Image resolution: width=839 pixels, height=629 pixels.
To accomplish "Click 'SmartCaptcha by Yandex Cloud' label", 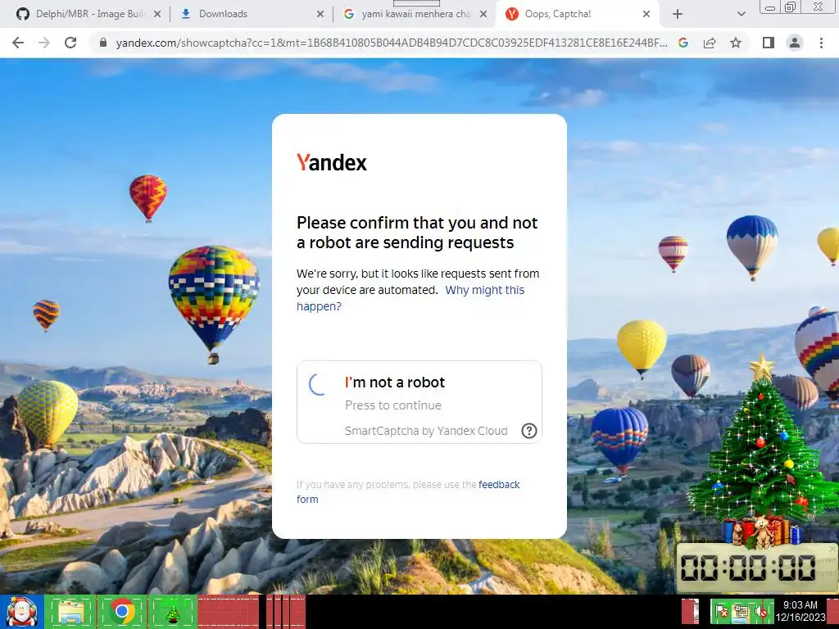I will tap(426, 431).
